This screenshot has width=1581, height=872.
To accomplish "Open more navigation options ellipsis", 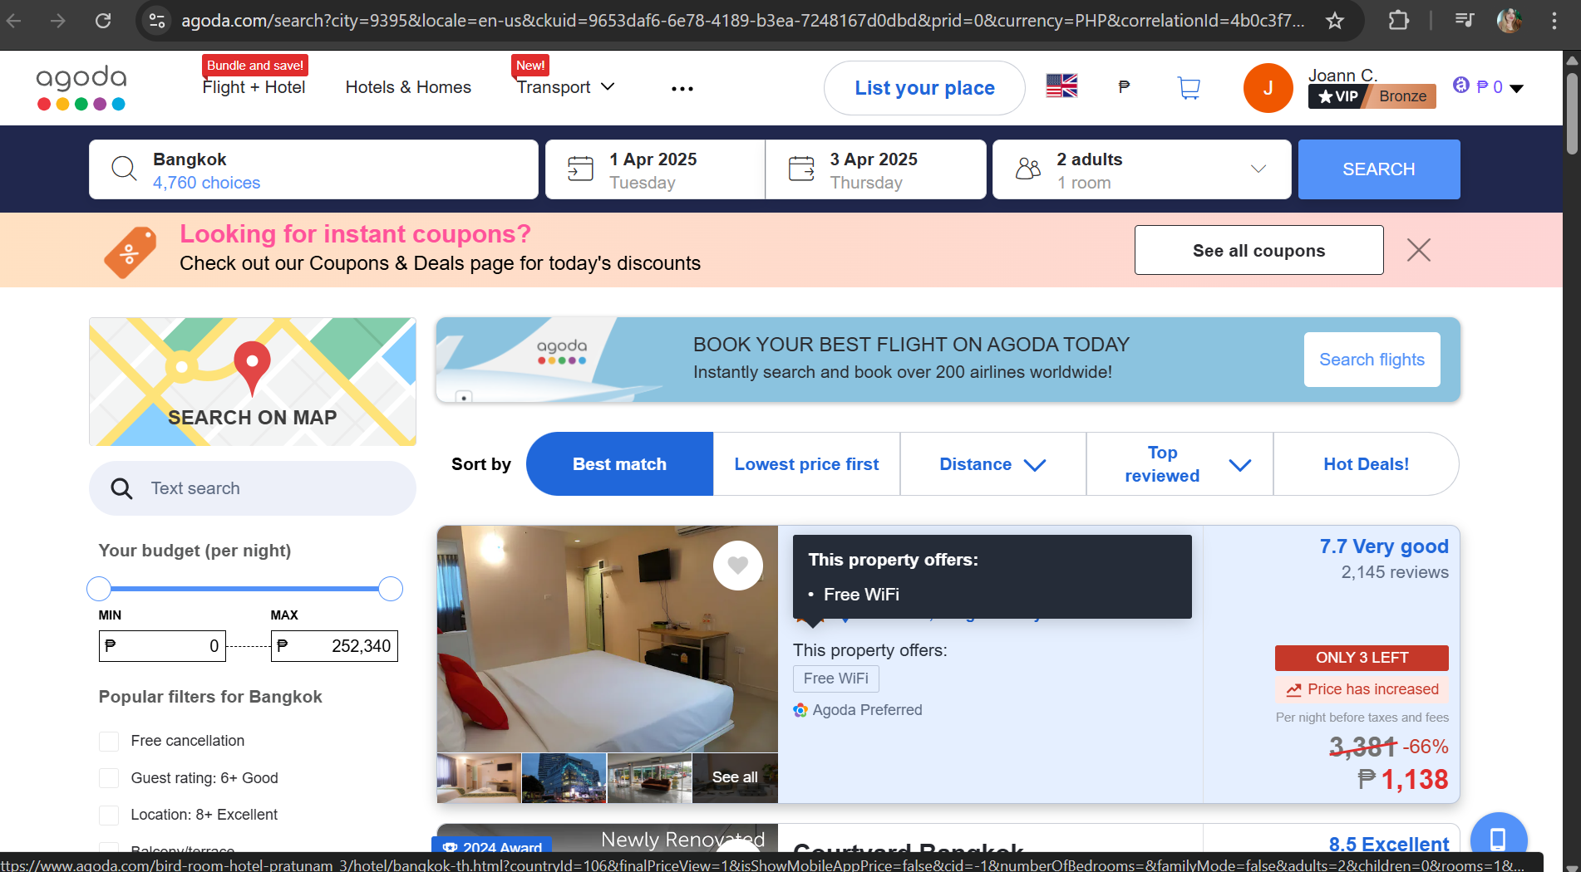I will pos(682,88).
